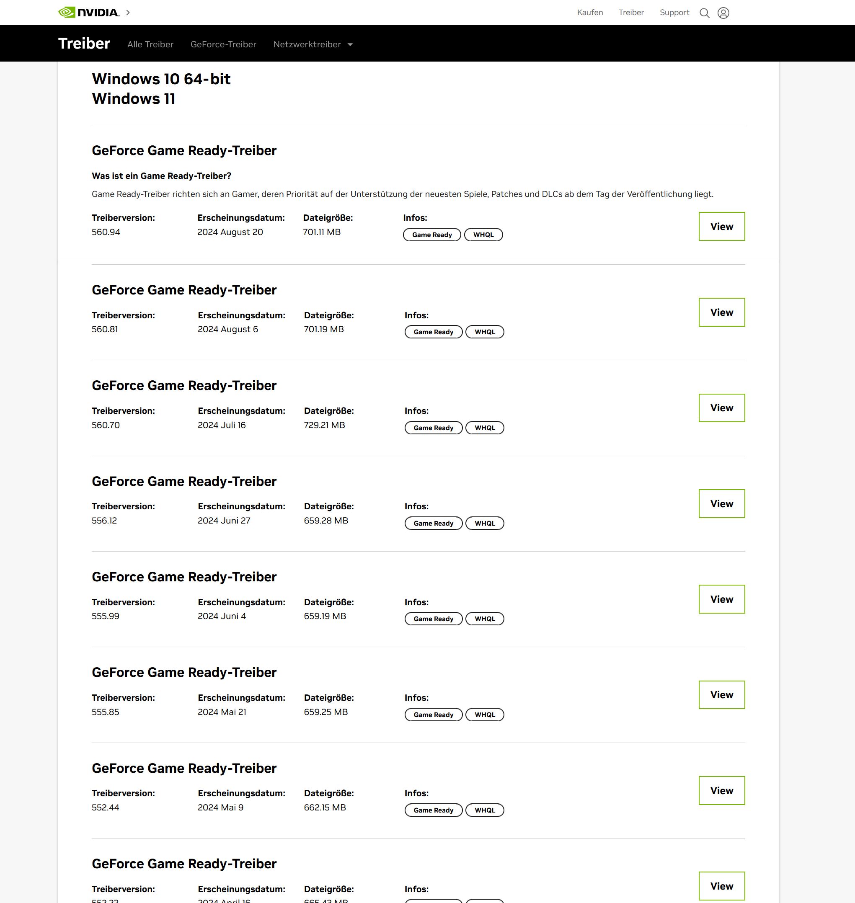Open the user account icon
855x903 pixels.
723,13
